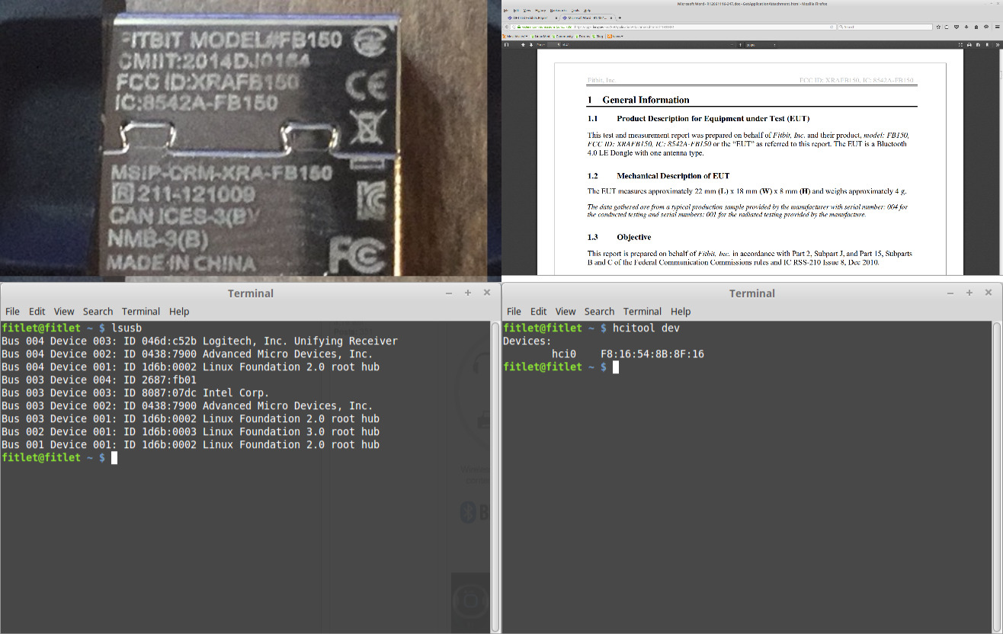Open PDF zoom level dropdown

pyautogui.click(x=761, y=45)
